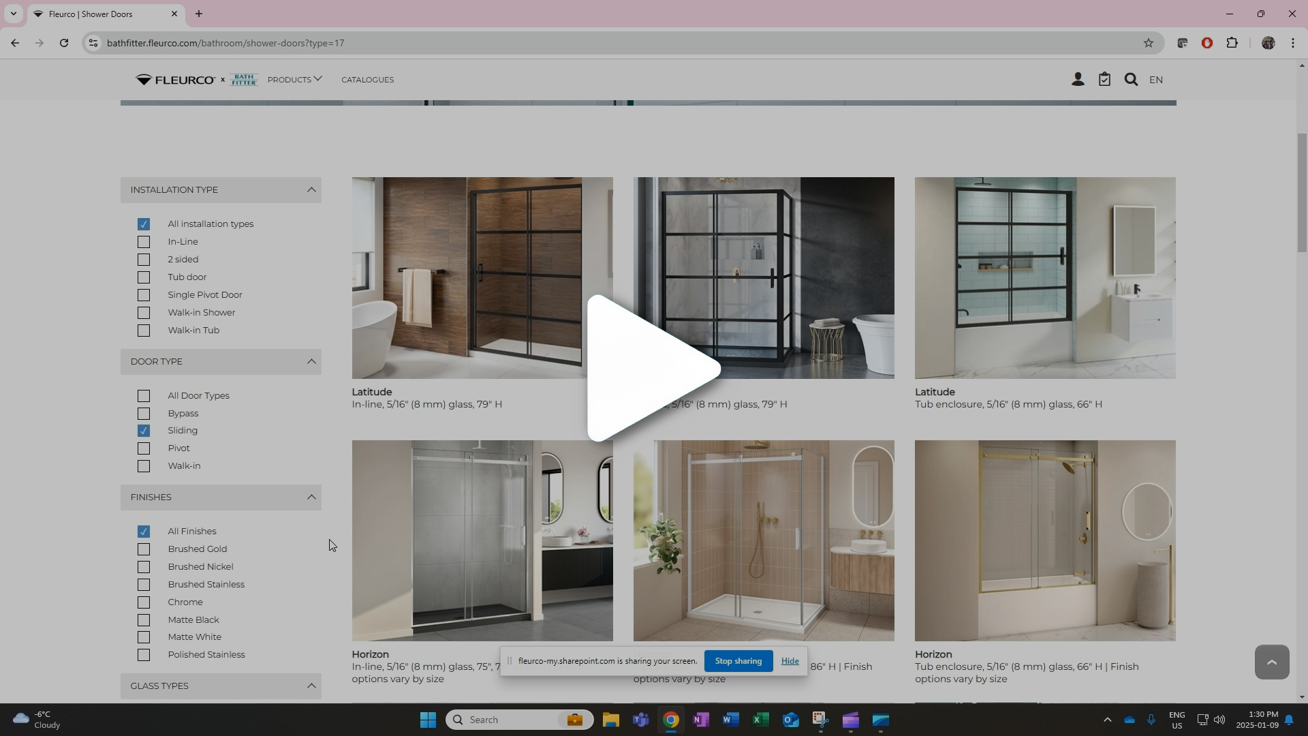The height and width of the screenshot is (736, 1308).
Task: Open the user account icon
Action: [x=1078, y=80]
